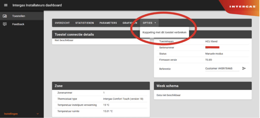260x118 pixels.
Task: Click the Intergas Installateurs dashboard title
Action: (x=37, y=5)
